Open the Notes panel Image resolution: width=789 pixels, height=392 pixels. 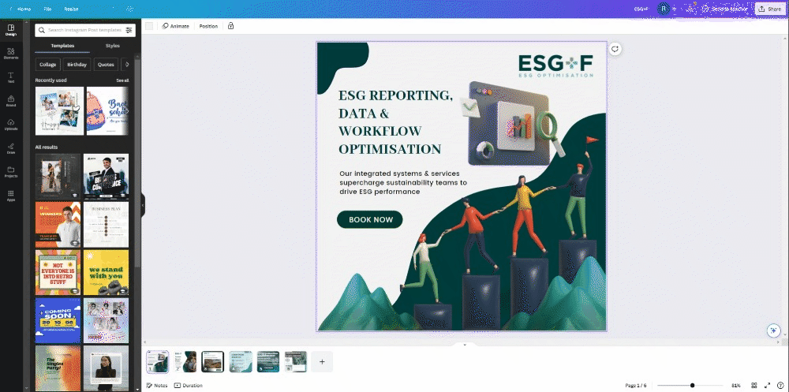pyautogui.click(x=157, y=386)
